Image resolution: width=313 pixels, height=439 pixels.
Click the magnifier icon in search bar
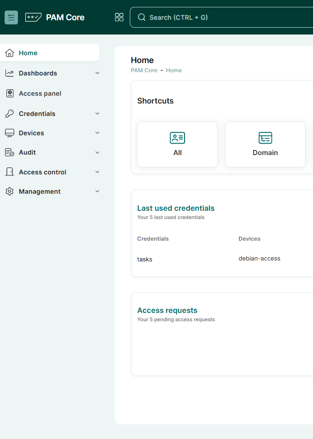click(142, 17)
